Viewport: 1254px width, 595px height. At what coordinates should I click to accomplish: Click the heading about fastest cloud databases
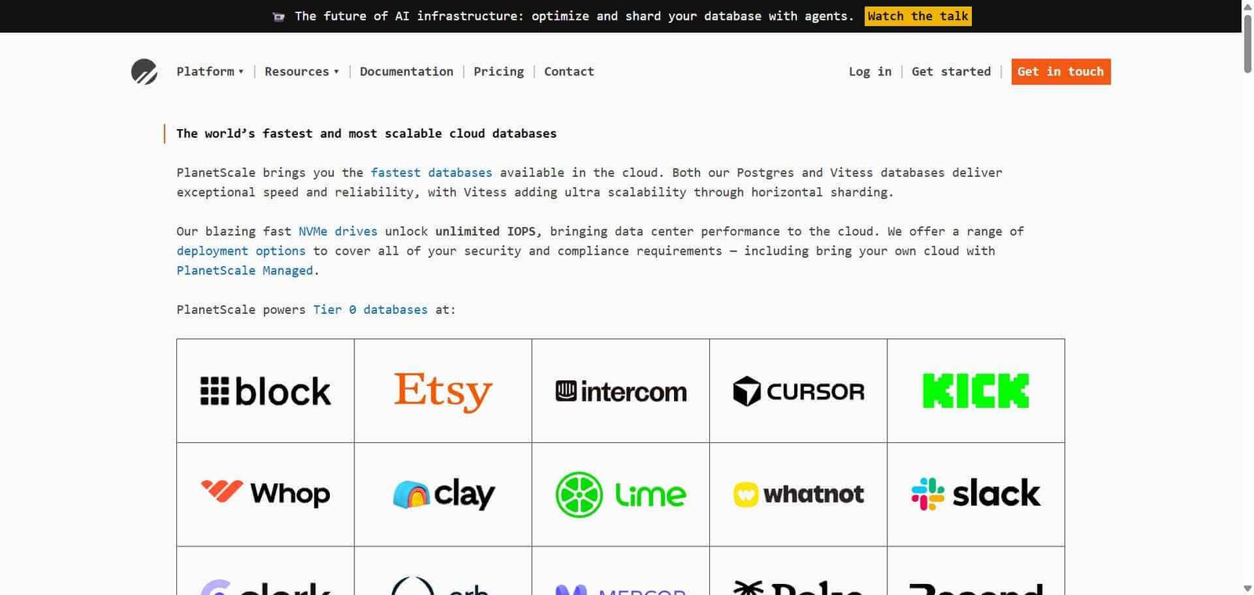[x=366, y=133]
